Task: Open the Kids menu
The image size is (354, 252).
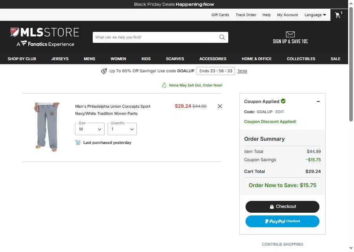Action: point(146,59)
